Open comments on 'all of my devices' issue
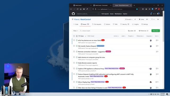170x96 pixels. tap(157, 40)
